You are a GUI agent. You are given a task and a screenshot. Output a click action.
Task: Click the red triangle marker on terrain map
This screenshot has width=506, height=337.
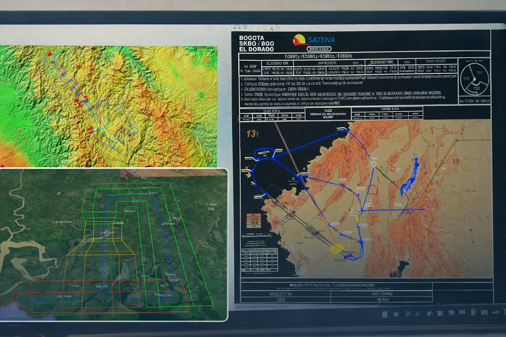(49, 52)
